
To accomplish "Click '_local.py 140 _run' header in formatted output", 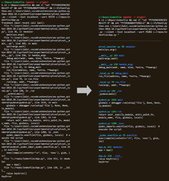I will pyautogui.click(x=110, y=91).
